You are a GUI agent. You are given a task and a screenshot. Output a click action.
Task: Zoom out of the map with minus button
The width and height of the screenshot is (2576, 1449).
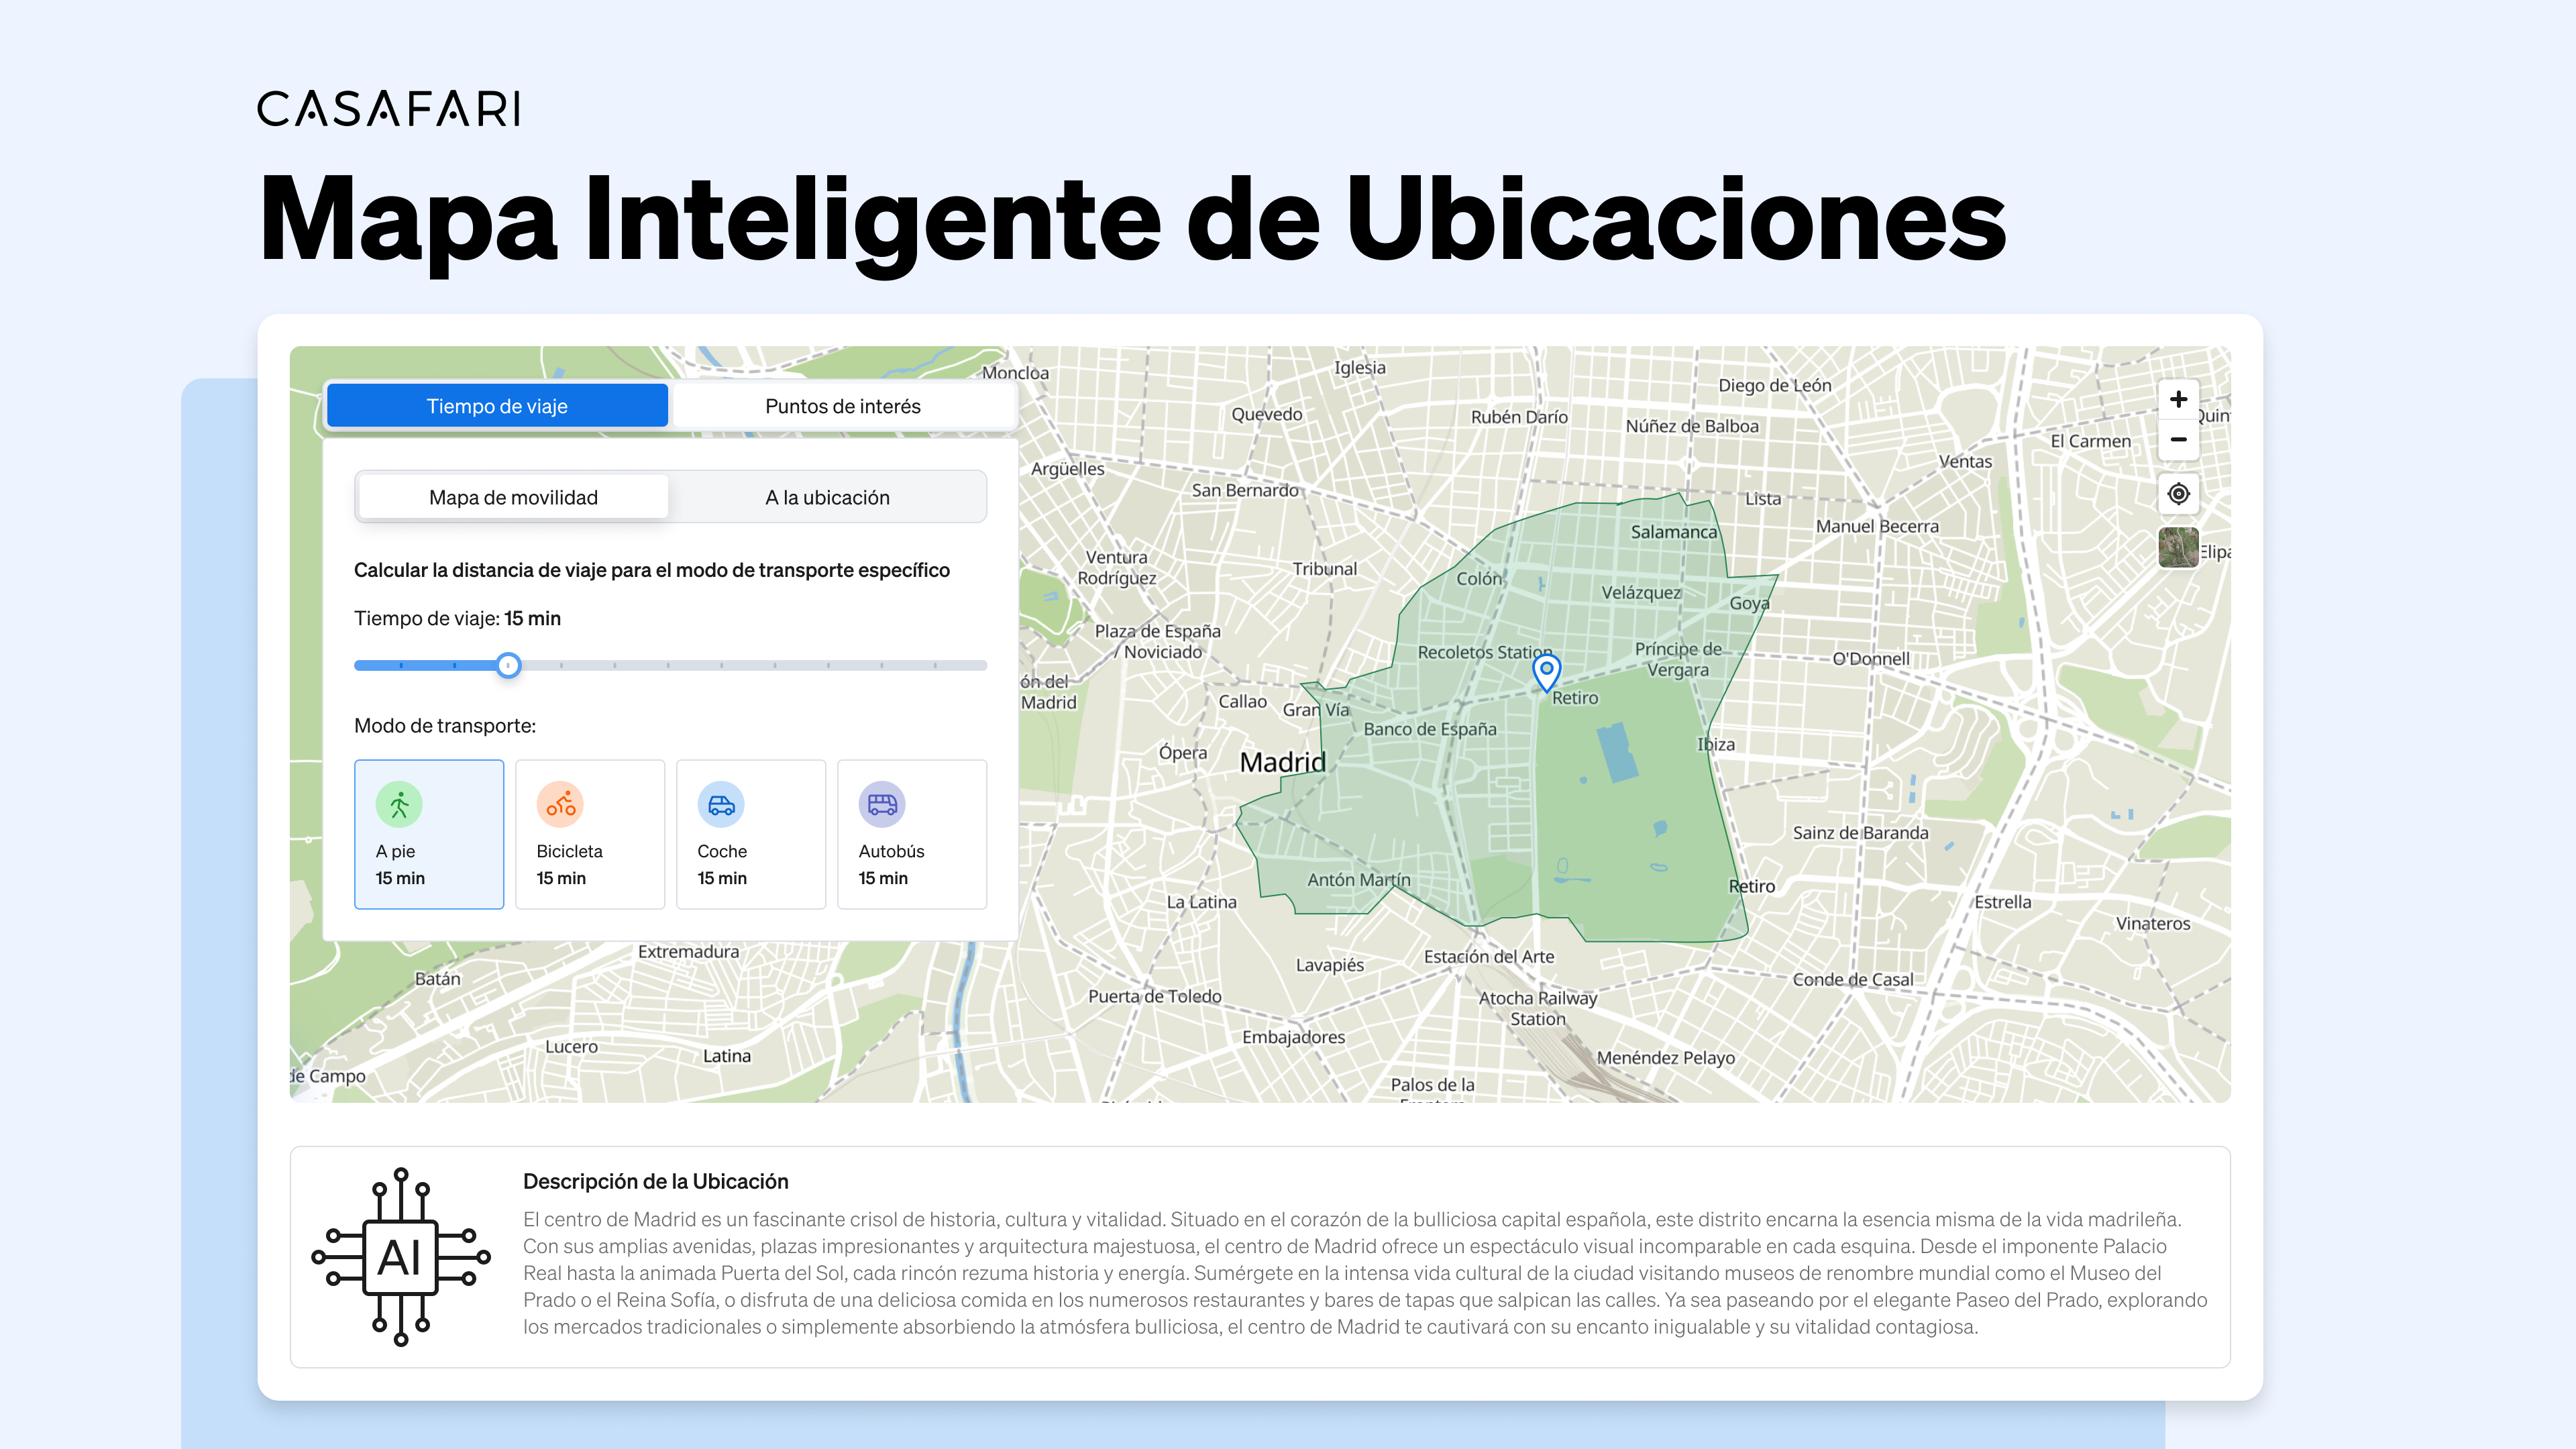click(2178, 440)
